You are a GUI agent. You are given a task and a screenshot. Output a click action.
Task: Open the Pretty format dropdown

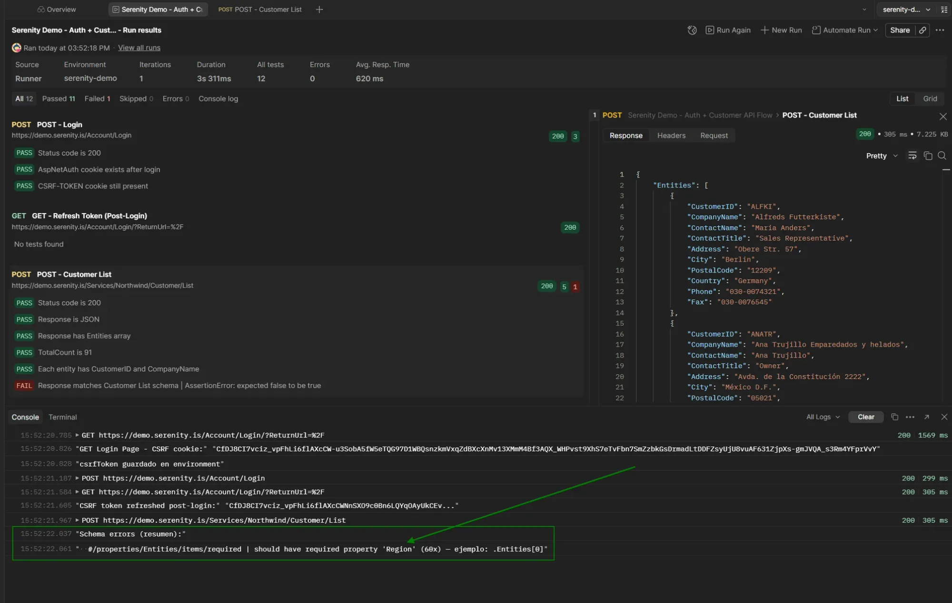(881, 156)
